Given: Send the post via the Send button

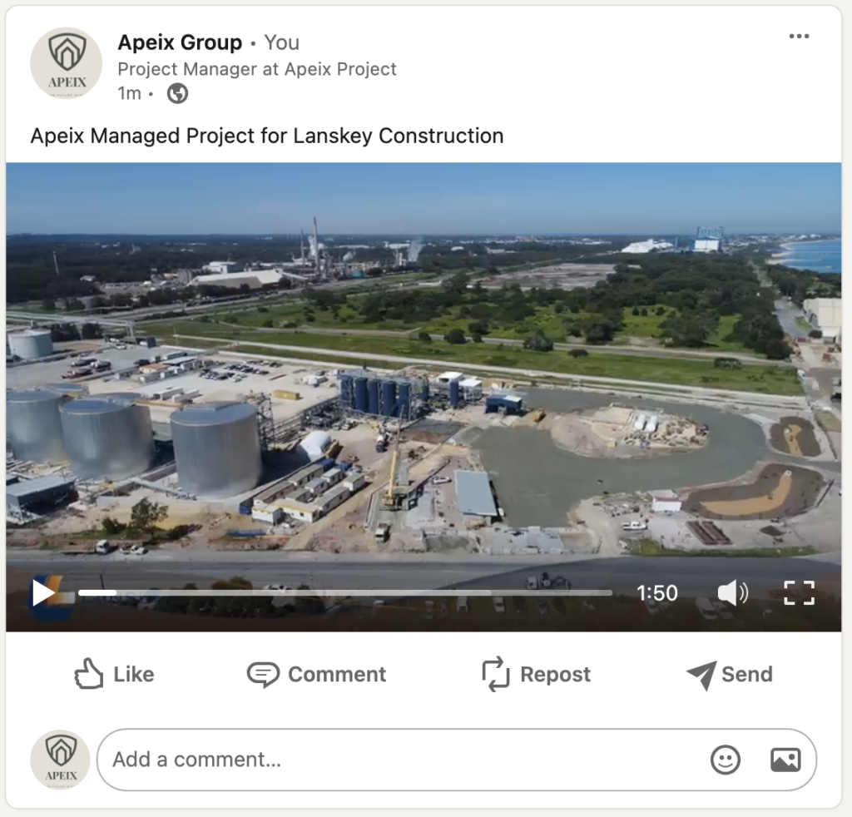Looking at the screenshot, I should coord(730,674).
